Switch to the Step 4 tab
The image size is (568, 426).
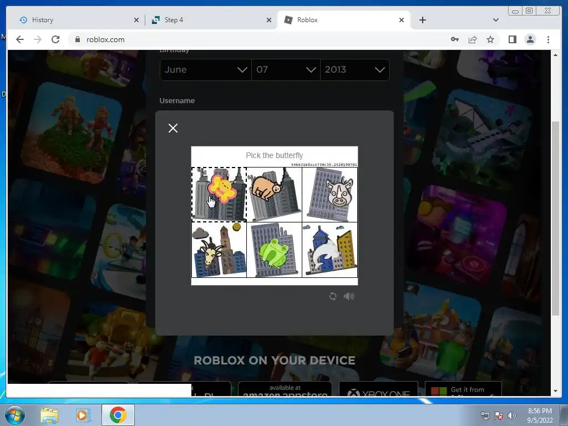tap(211, 20)
